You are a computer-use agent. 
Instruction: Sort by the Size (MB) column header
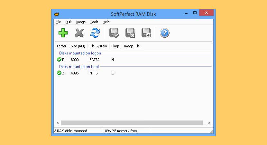coord(78,46)
